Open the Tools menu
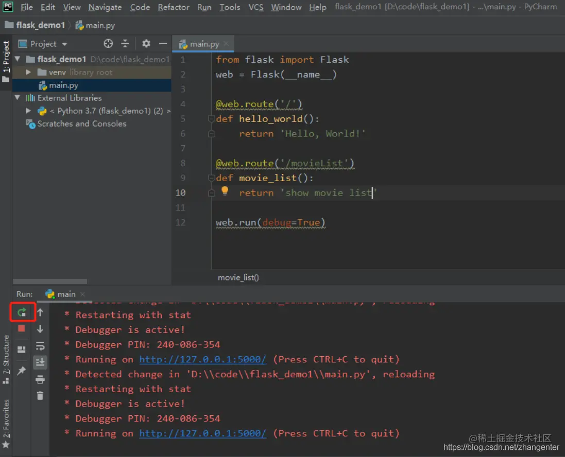The width and height of the screenshot is (565, 457). pyautogui.click(x=230, y=7)
